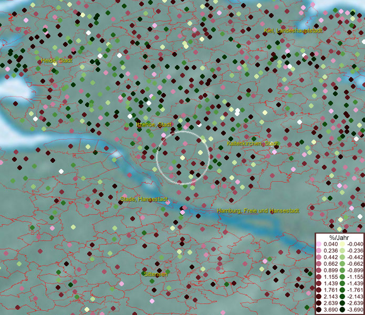The height and width of the screenshot is (315, 365).
Task: Click the -0.899 green swatch
Action: [x=342, y=270]
